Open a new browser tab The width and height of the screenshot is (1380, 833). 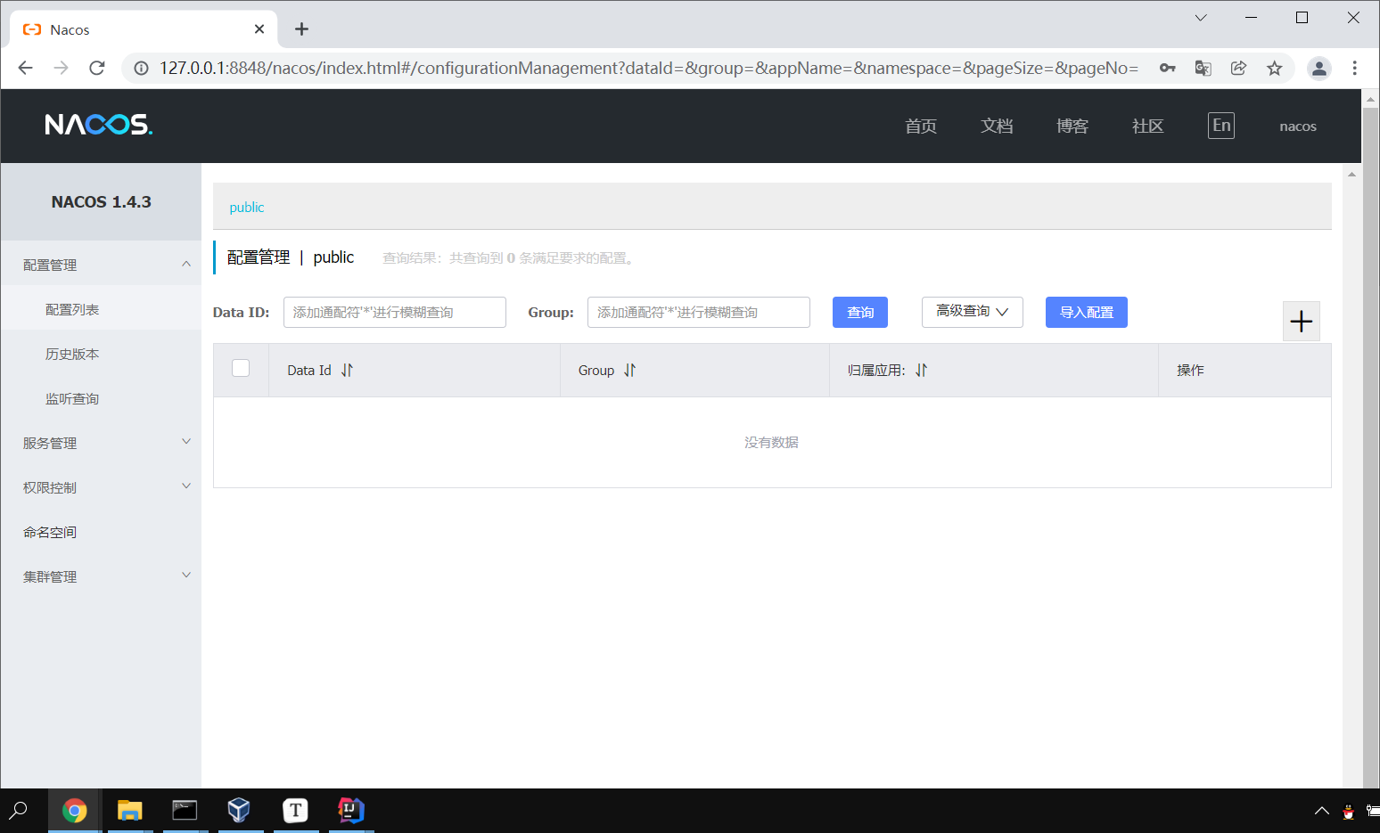[x=302, y=29]
